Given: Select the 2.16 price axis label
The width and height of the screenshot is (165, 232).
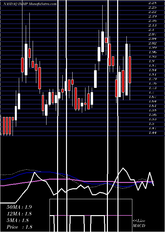Looking at the screenshot, I should coord(152,21).
